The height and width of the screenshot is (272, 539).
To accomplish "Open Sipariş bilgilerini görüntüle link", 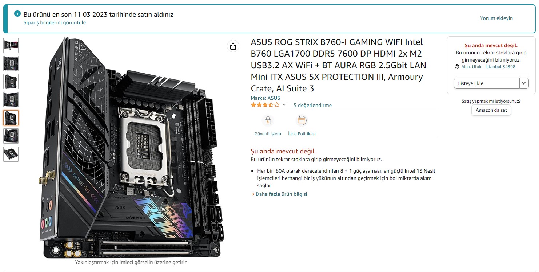I will (55, 22).
